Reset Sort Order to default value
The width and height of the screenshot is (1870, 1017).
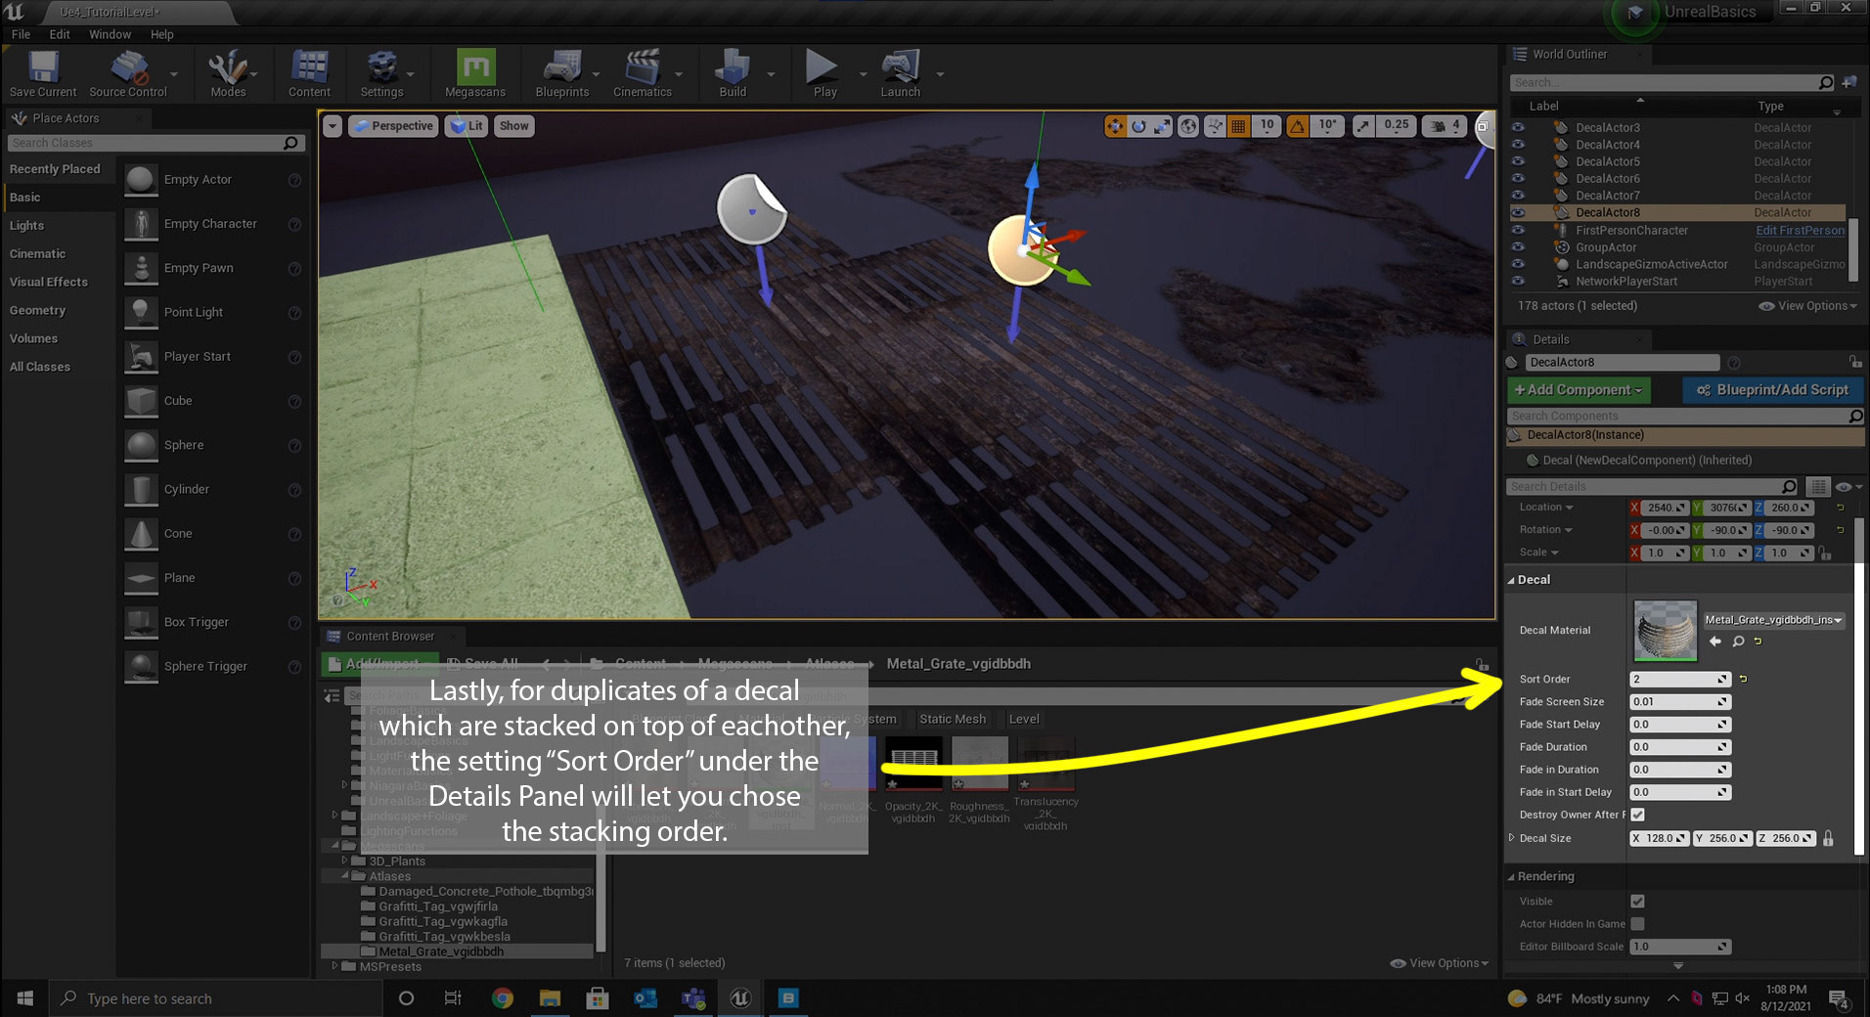(x=1743, y=679)
